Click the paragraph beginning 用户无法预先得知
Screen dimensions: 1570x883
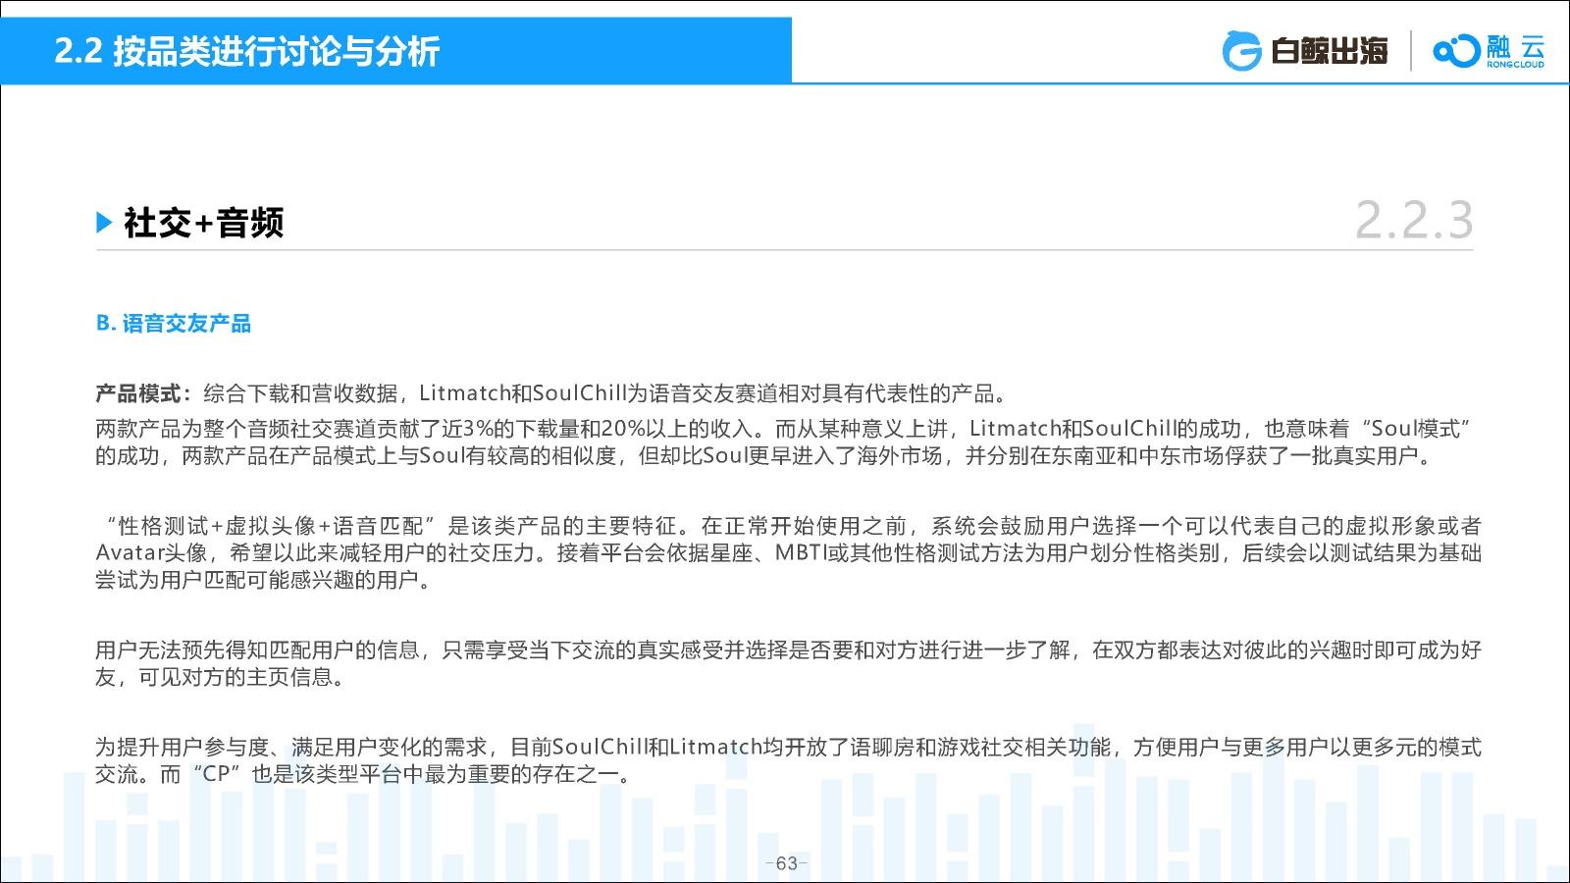click(x=788, y=663)
